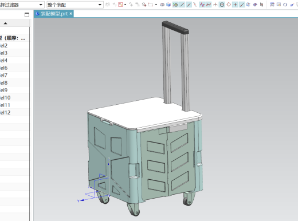
Task: Click the window with hand icon
Action: pyautogui.click(x=279, y=5)
